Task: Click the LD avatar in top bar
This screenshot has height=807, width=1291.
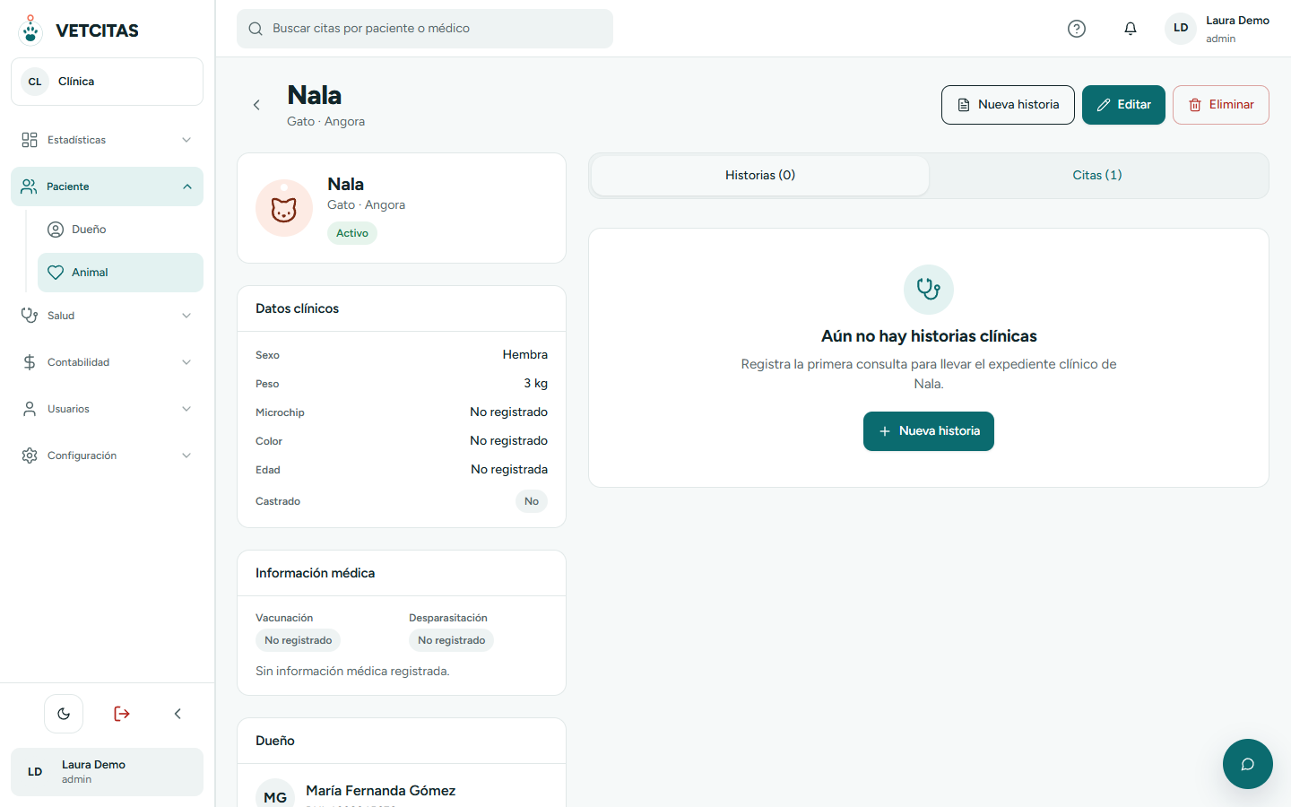Action: 1181,28
